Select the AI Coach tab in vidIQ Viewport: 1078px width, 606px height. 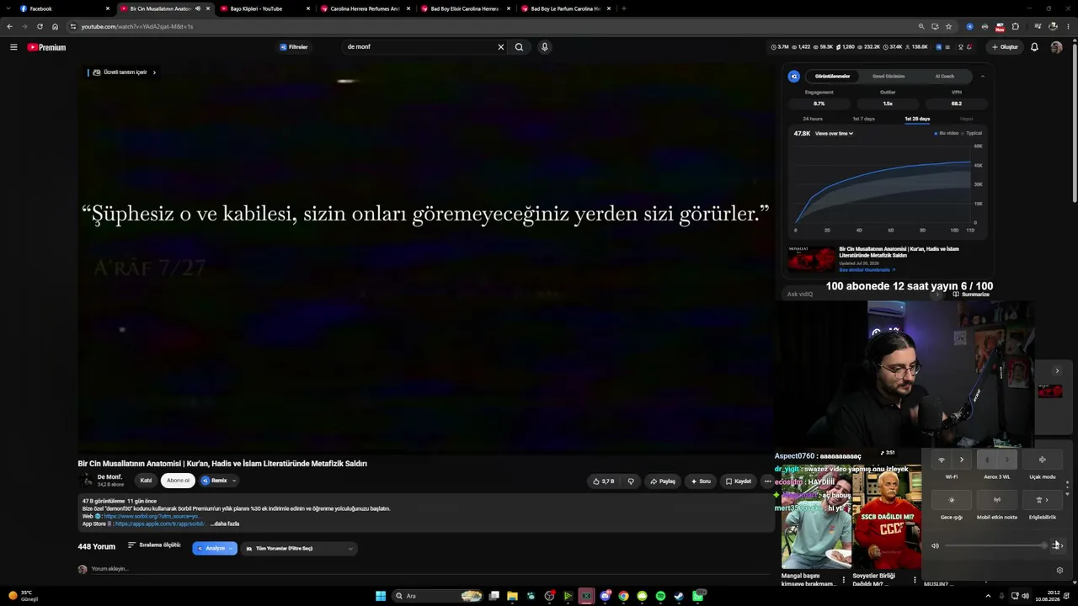pyautogui.click(x=945, y=76)
